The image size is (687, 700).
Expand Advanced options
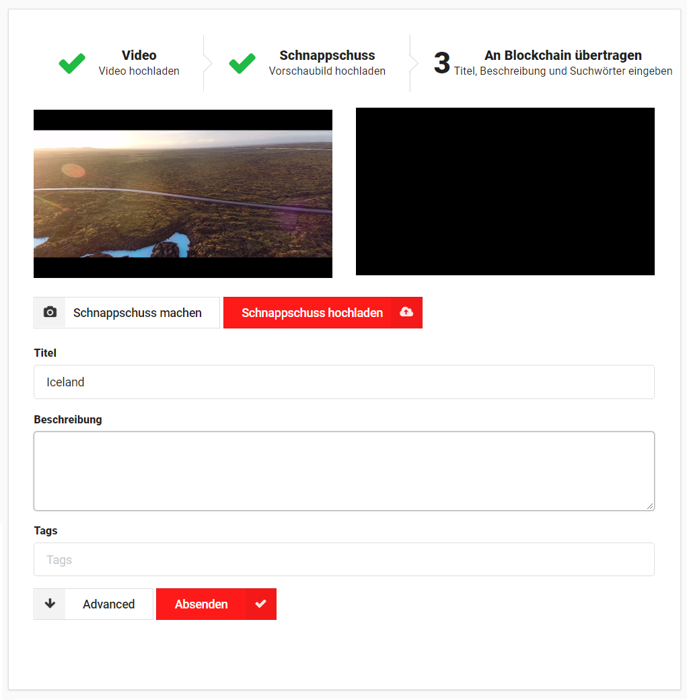(94, 604)
